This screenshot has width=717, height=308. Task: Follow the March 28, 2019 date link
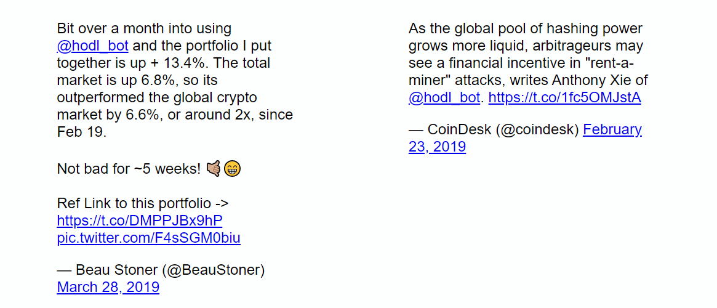(108, 287)
